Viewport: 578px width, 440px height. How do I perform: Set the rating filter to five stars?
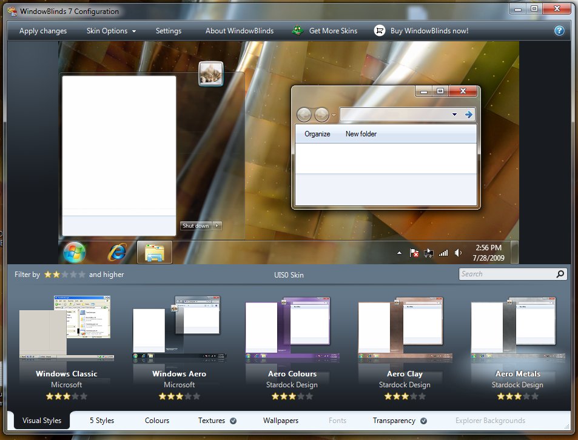(82, 275)
